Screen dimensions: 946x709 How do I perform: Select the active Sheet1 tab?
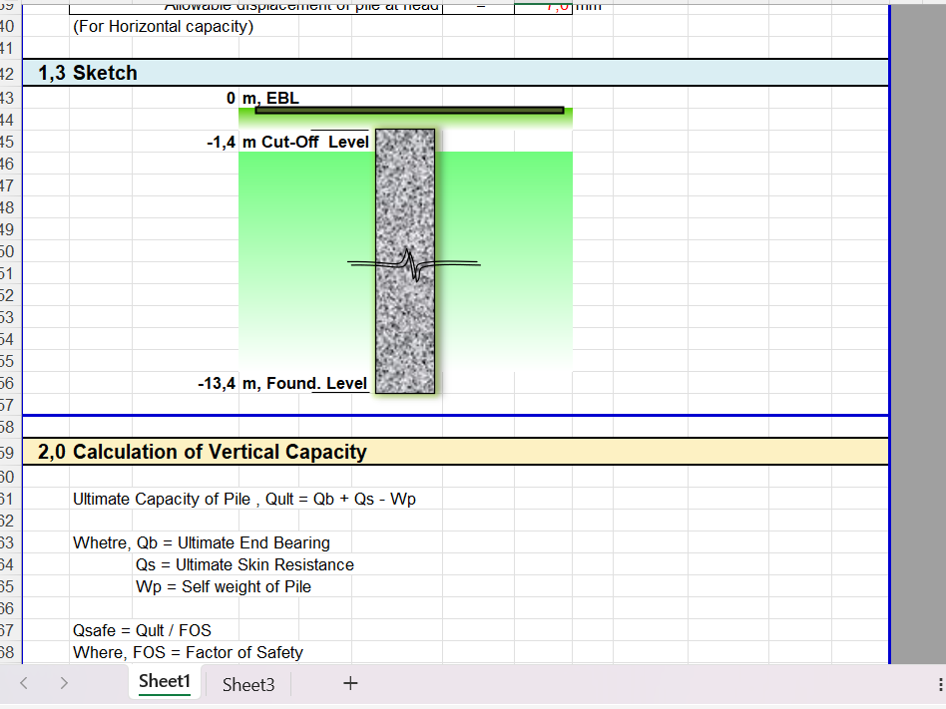point(164,682)
